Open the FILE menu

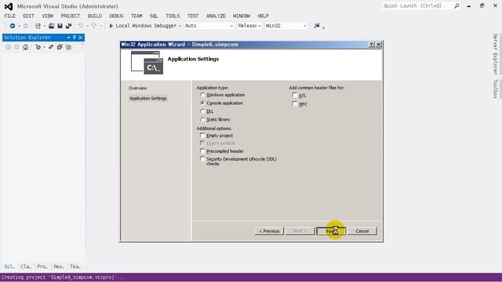tap(9, 16)
